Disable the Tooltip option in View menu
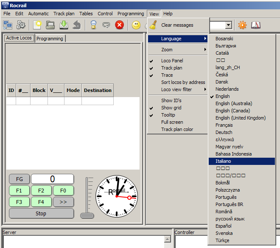Viewport: 280px width, 248px height. [x=168, y=115]
